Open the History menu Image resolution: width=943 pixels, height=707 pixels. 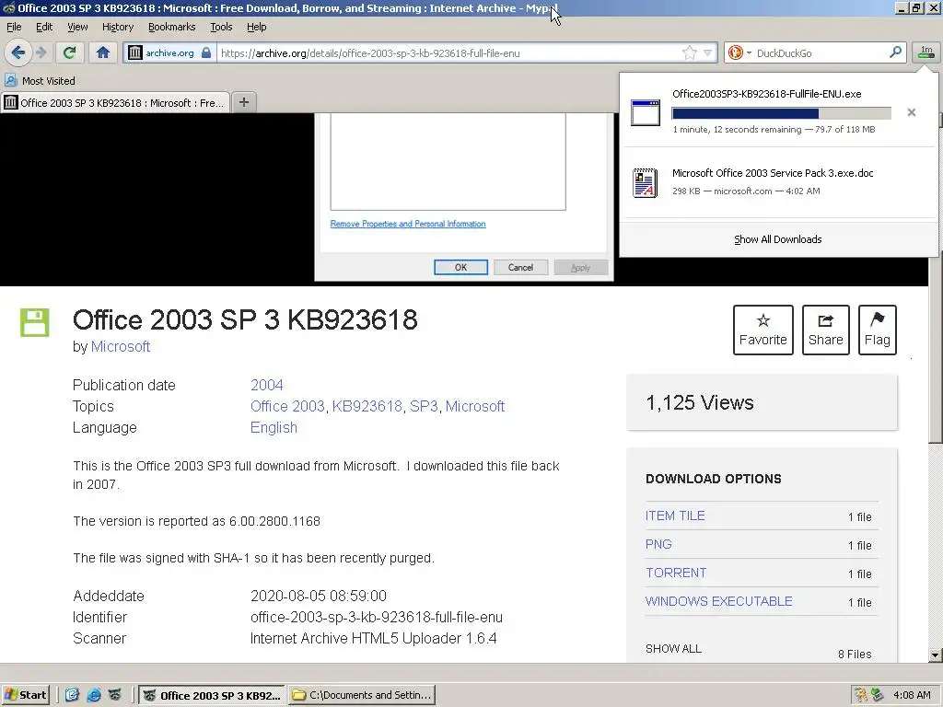117,27
